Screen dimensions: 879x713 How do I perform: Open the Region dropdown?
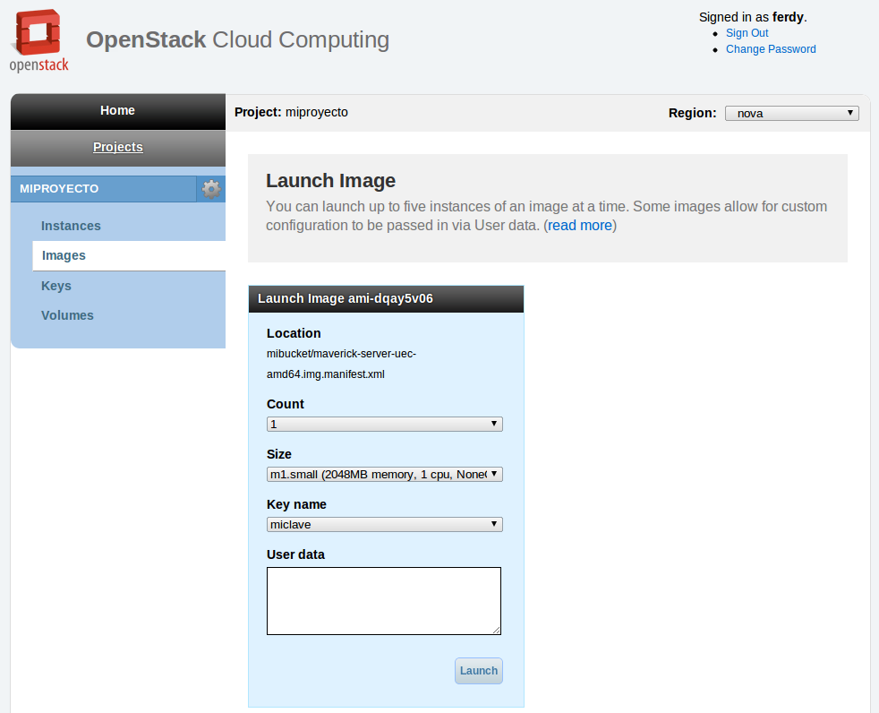pos(791,114)
